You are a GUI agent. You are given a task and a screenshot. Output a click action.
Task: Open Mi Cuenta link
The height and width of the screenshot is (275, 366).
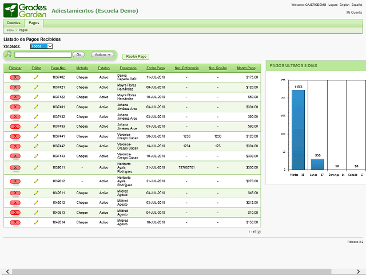coord(354,13)
